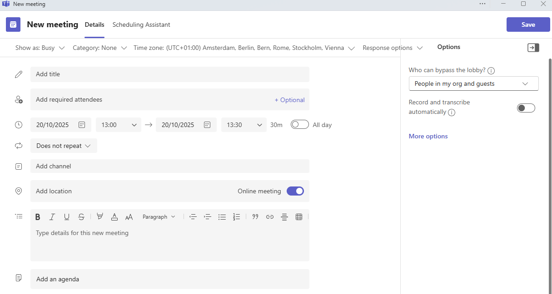Toggle bold formatting in the editor

(x=38, y=217)
